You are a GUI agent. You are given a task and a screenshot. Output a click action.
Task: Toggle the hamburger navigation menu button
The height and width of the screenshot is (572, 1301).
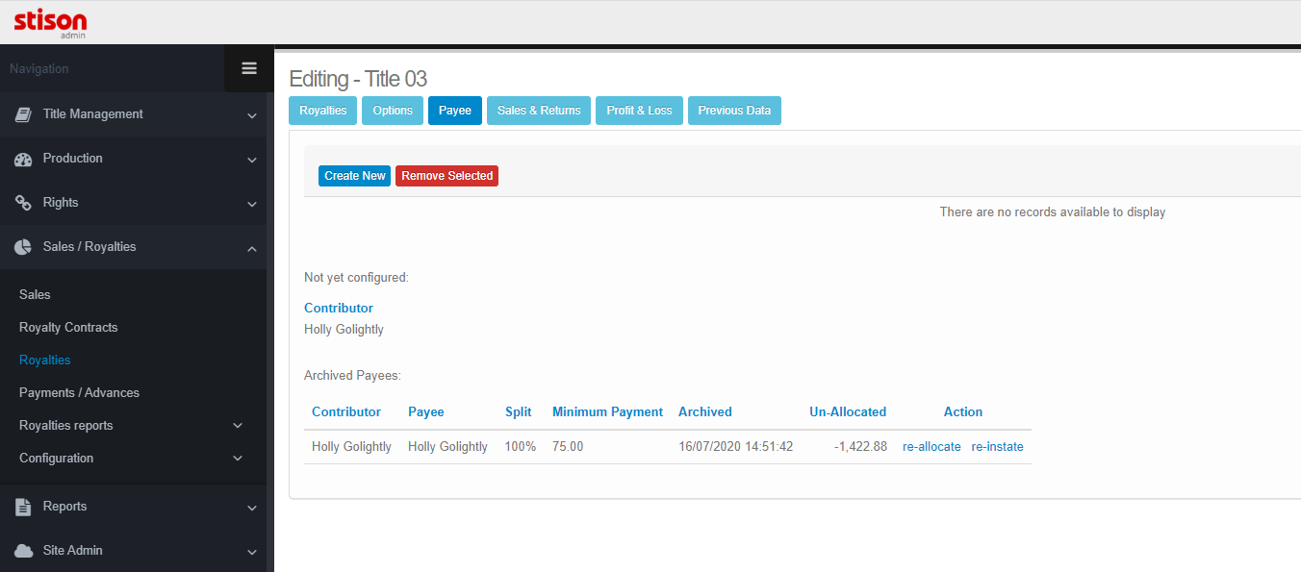point(249,68)
